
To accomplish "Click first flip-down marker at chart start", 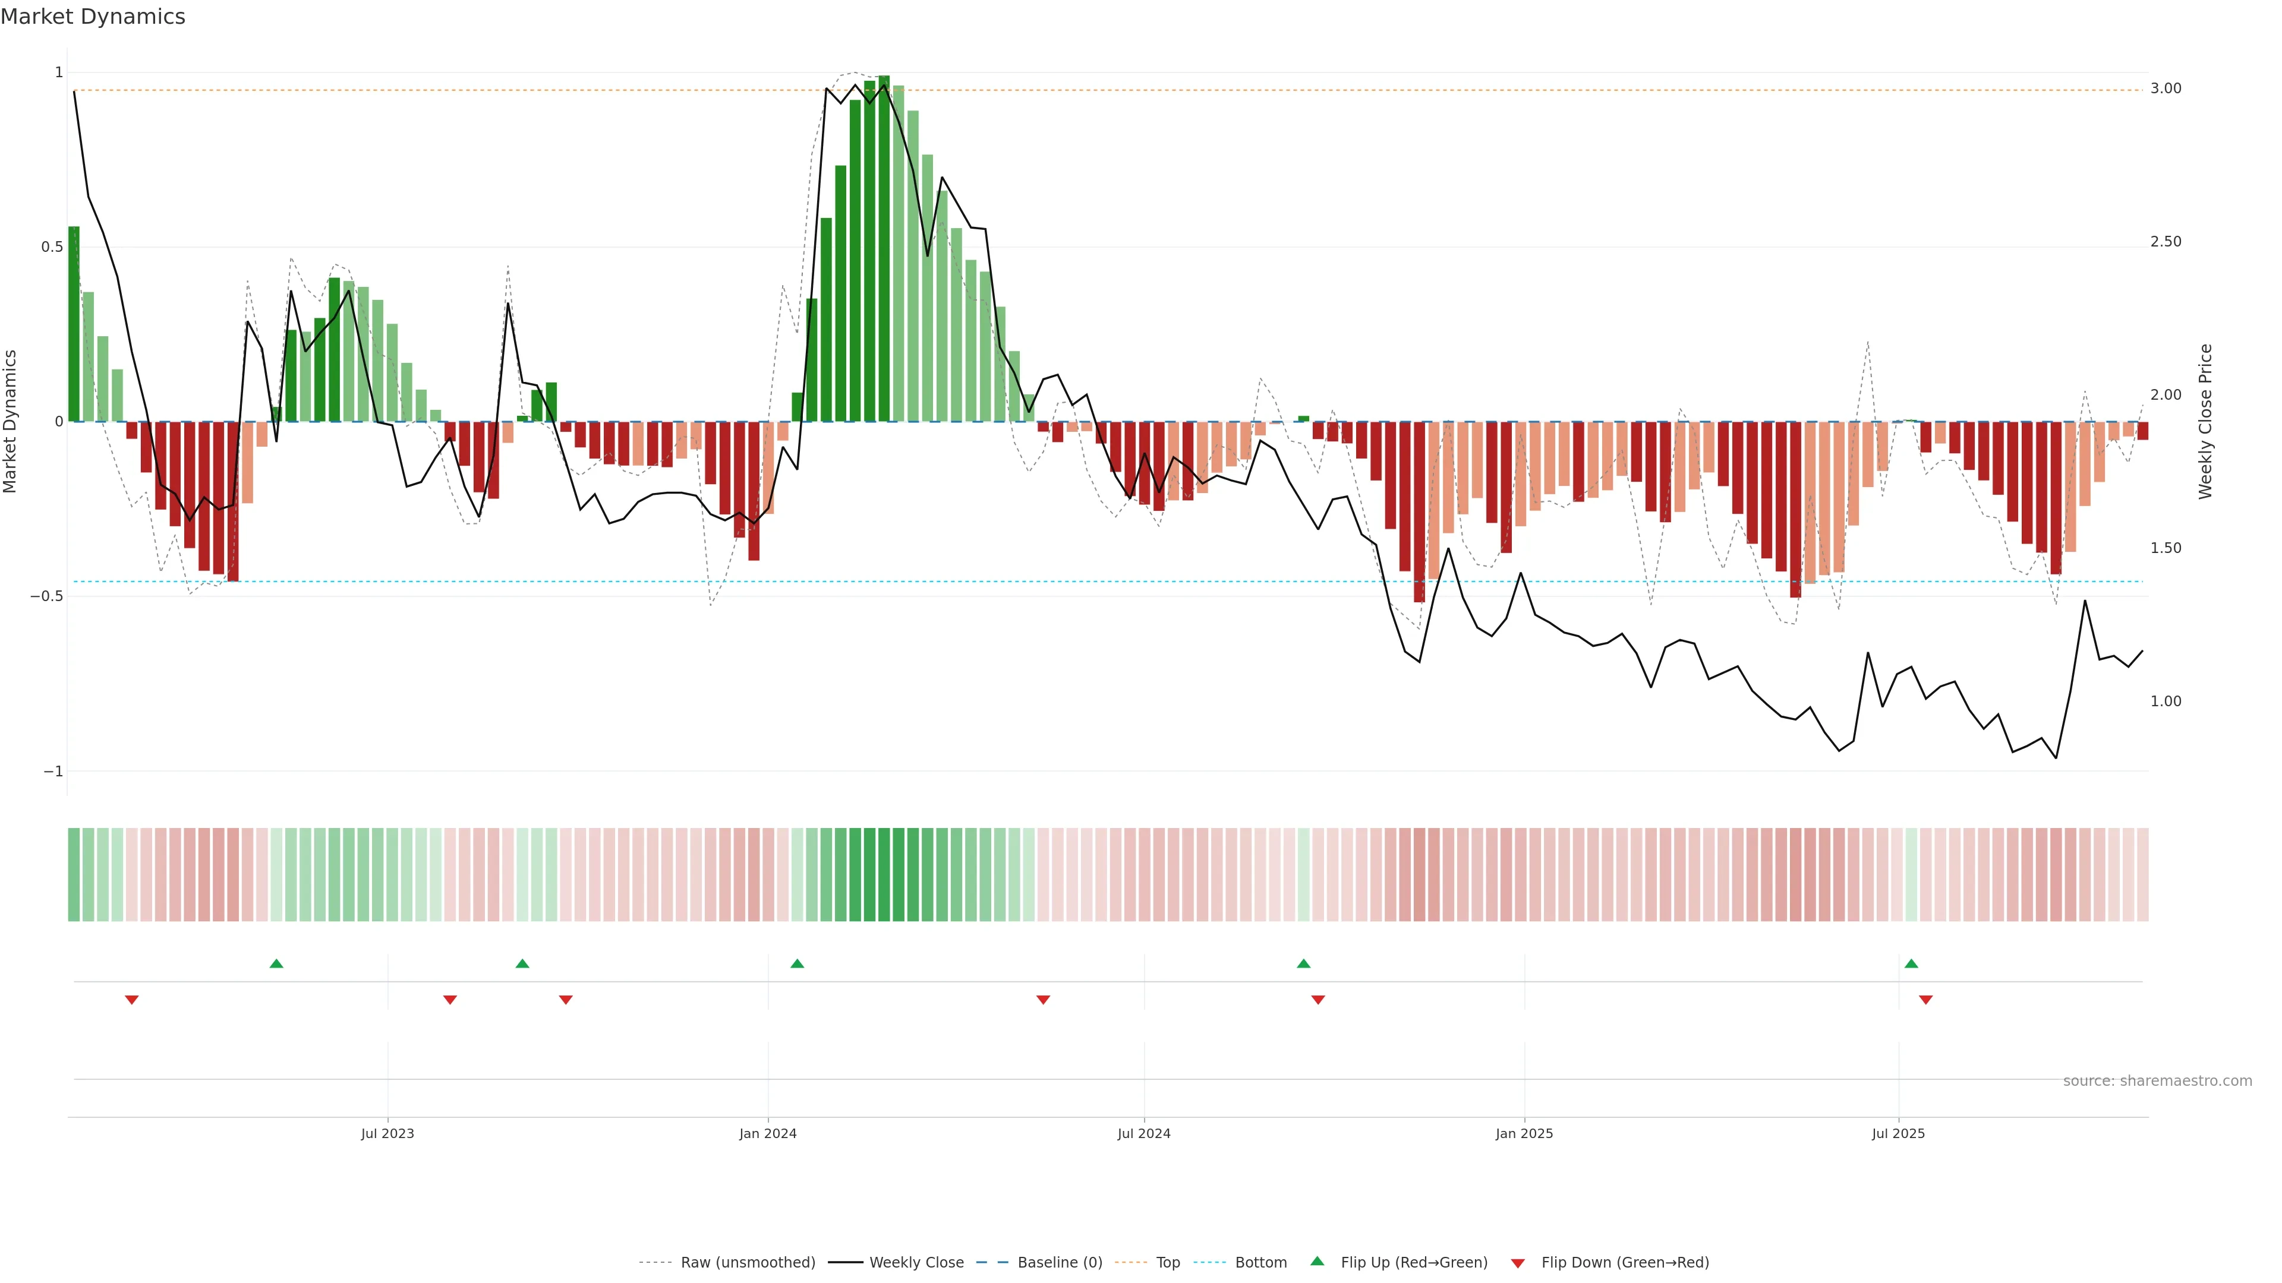I will pos(132,1000).
